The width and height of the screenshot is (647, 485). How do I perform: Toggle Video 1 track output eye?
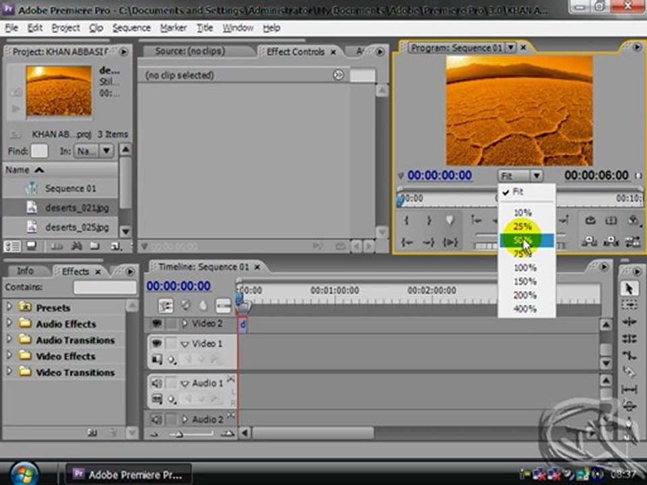pos(157,343)
